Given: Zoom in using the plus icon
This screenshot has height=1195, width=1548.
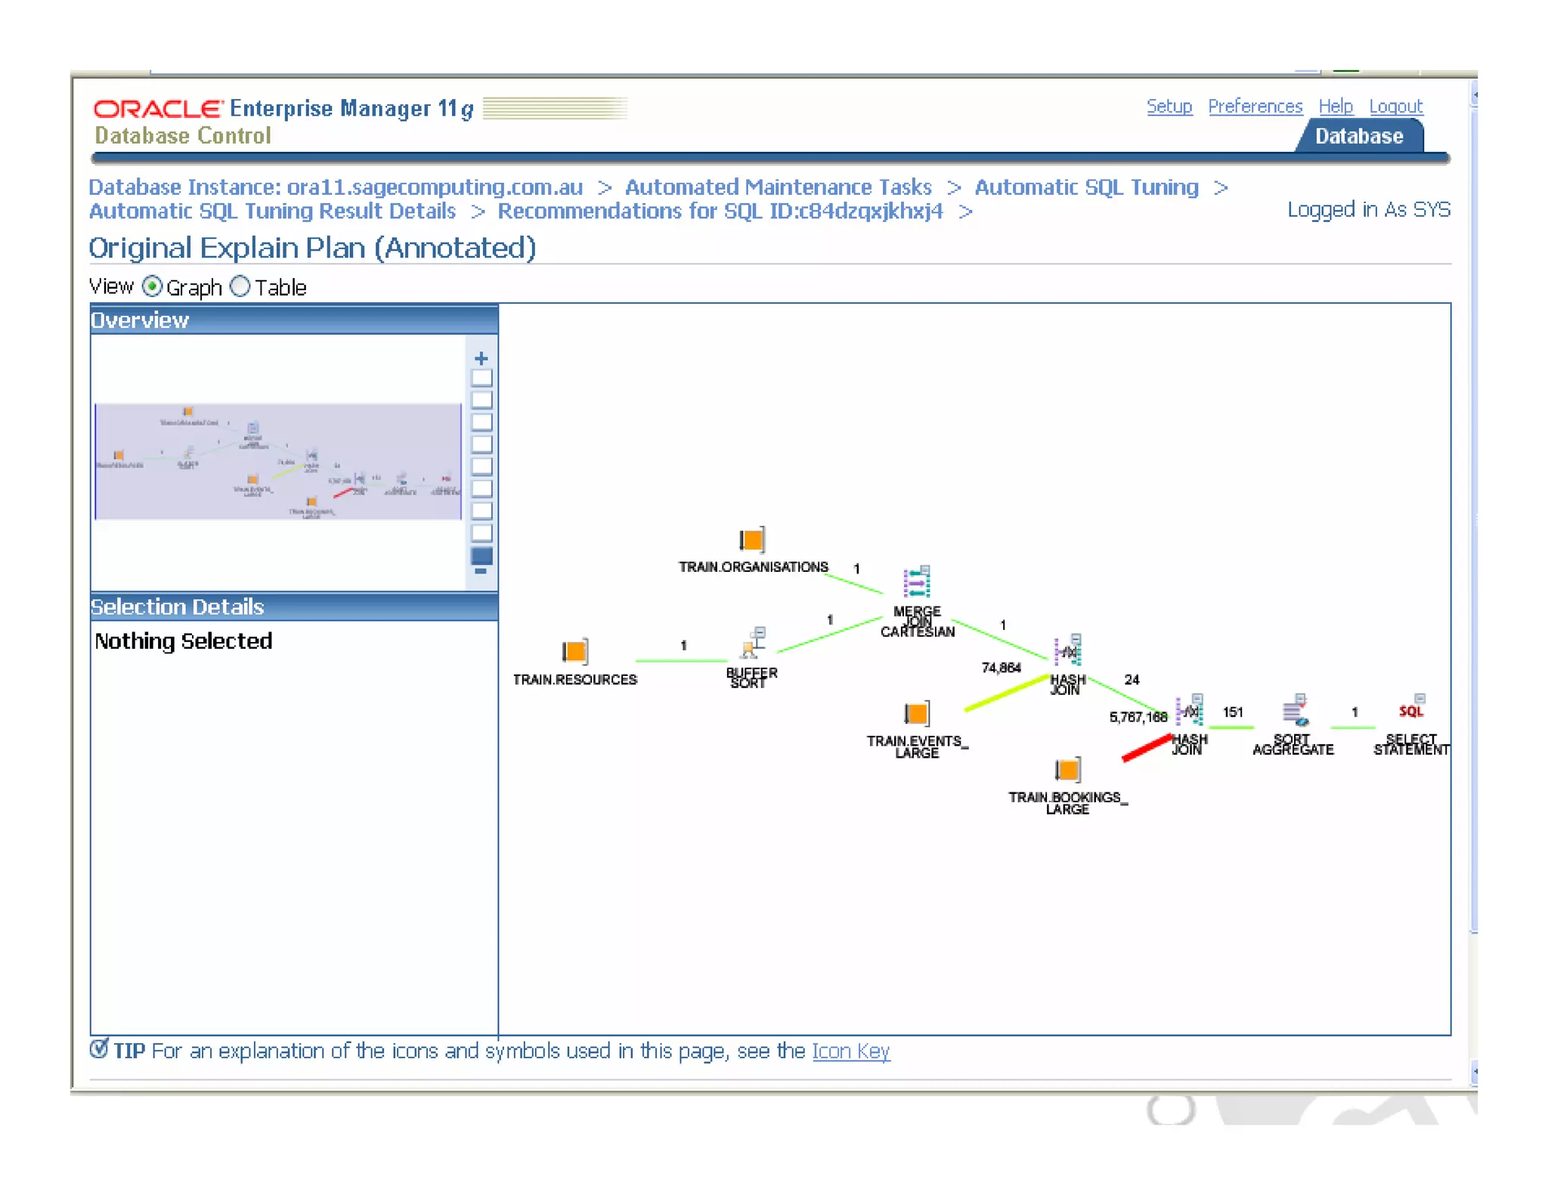Looking at the screenshot, I should pyautogui.click(x=481, y=359).
